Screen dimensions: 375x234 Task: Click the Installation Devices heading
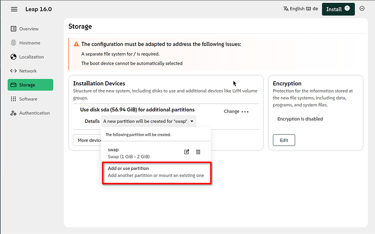(x=99, y=83)
